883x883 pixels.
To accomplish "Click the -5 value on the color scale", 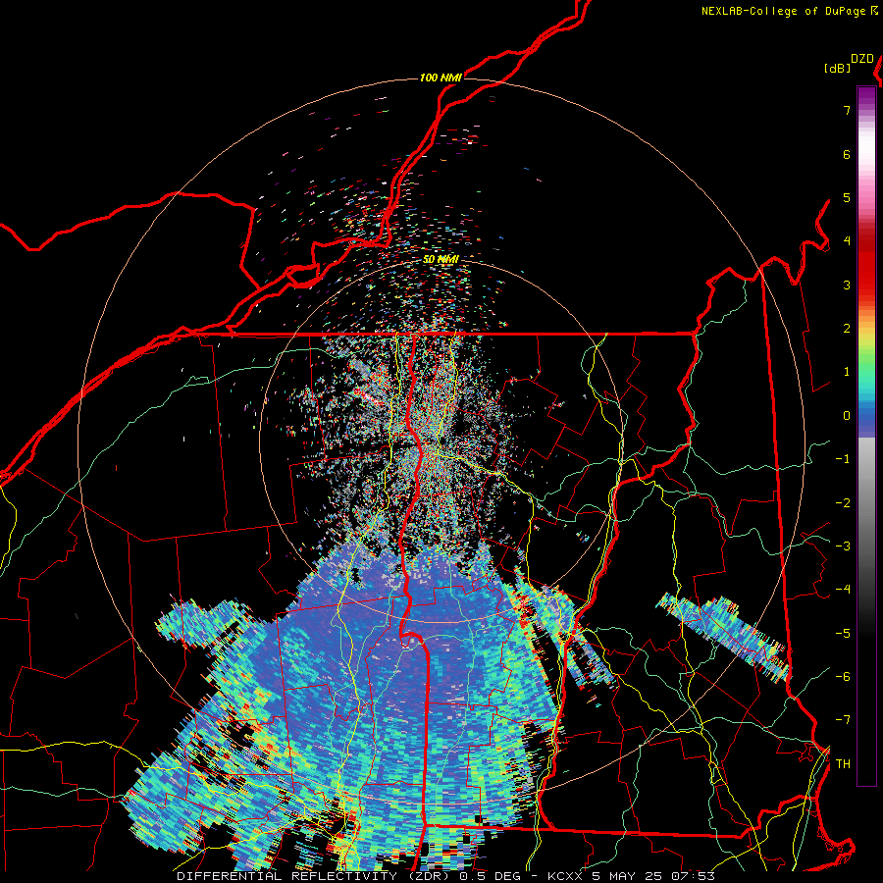I will coord(843,634).
